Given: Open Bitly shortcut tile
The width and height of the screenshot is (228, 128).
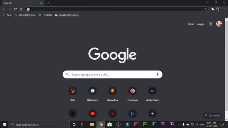Looking at the screenshot, I should click(x=73, y=94).
